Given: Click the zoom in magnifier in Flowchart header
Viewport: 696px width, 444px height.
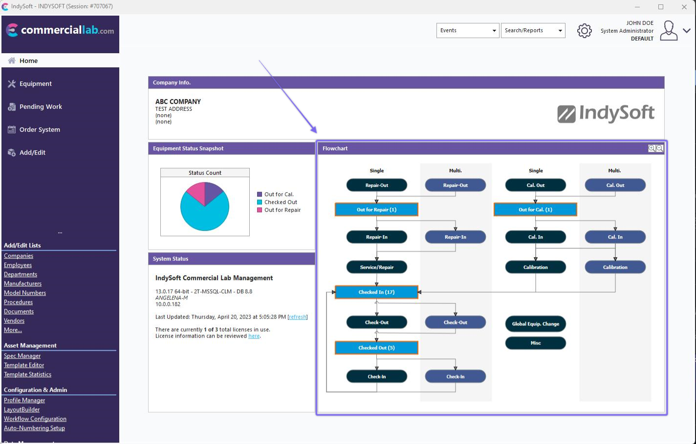Looking at the screenshot, I should (652, 148).
